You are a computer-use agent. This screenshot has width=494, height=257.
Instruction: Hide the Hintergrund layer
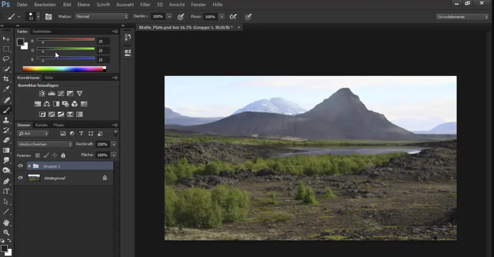[20, 178]
